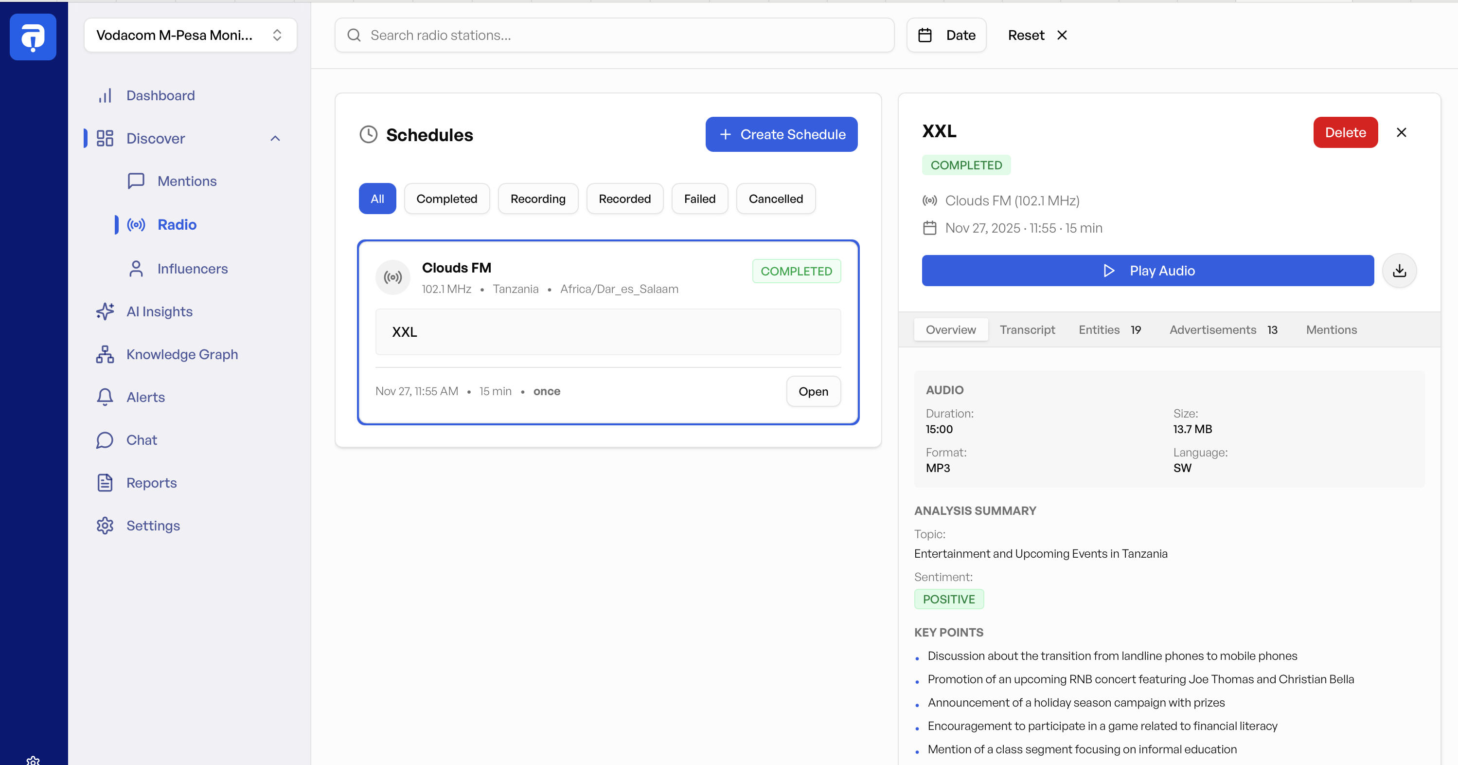Viewport: 1458px width, 765px height.
Task: Open AI Insights from the sidebar
Action: point(159,311)
